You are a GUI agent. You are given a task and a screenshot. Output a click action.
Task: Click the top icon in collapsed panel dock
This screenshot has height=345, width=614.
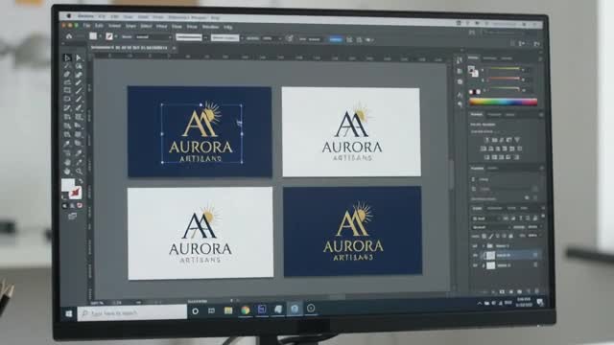pyautogui.click(x=459, y=60)
